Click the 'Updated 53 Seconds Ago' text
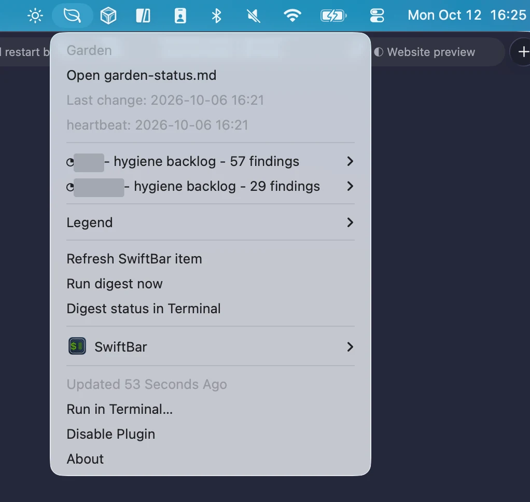The height and width of the screenshot is (502, 530). coord(147,384)
